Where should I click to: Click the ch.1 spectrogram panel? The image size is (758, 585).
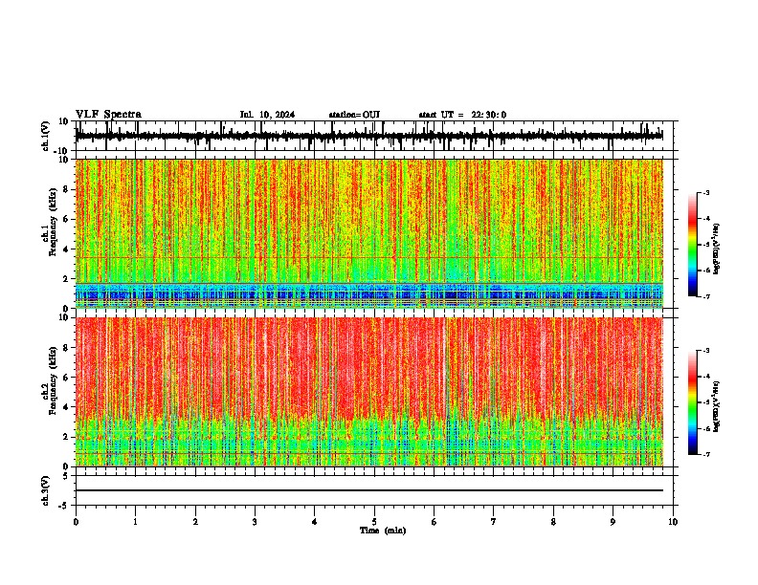pyautogui.click(x=369, y=233)
